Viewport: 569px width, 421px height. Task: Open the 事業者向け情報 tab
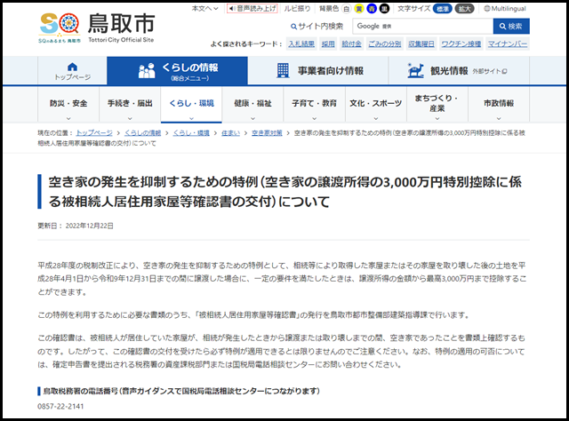point(318,71)
